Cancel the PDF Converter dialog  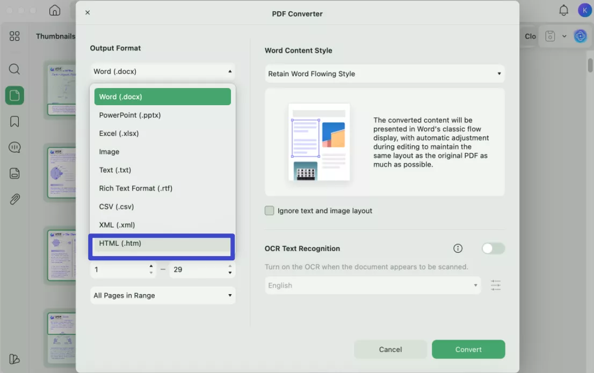coord(390,349)
